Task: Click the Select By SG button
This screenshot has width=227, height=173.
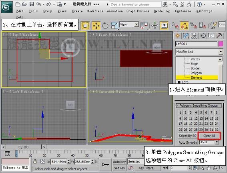Action: (188, 136)
